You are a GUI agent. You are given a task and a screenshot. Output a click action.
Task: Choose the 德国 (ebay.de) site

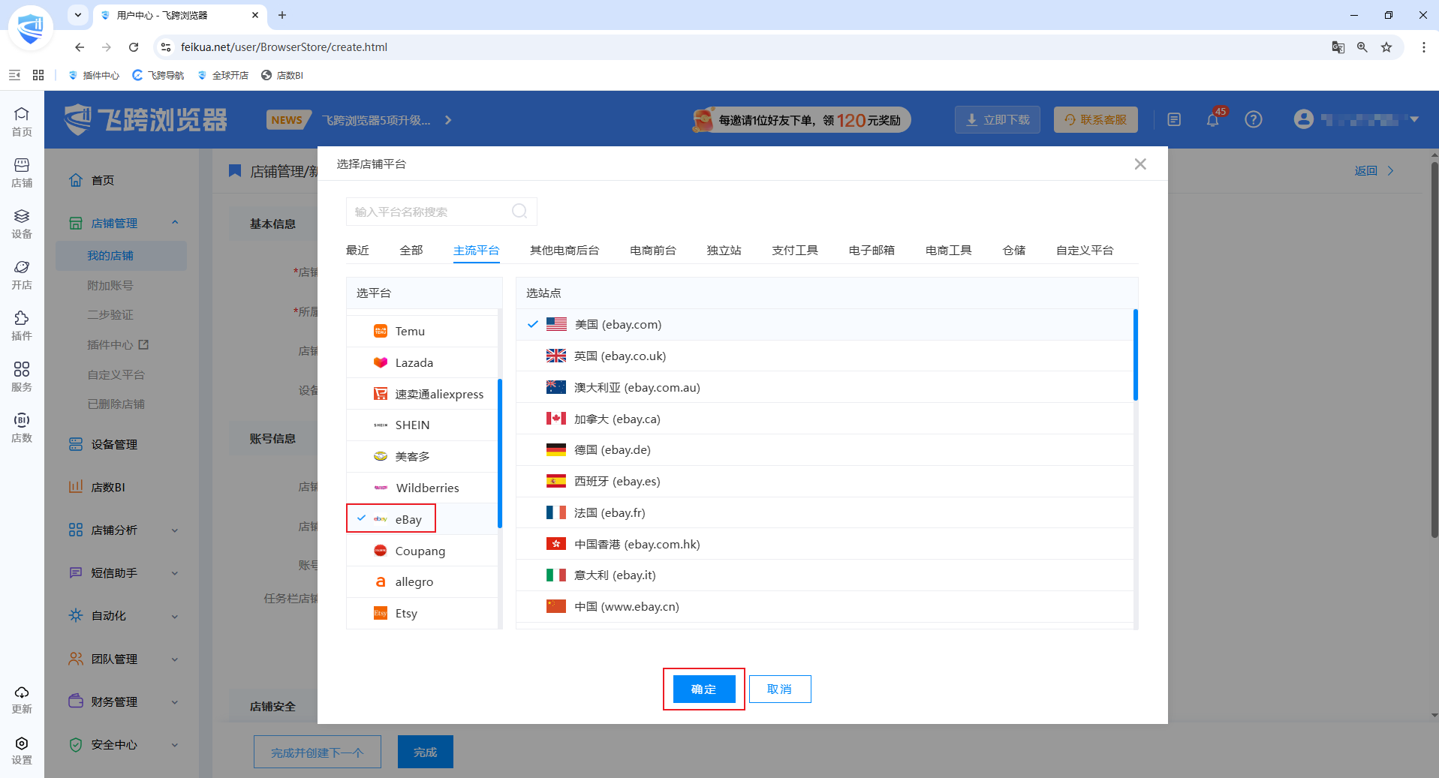[x=825, y=449]
